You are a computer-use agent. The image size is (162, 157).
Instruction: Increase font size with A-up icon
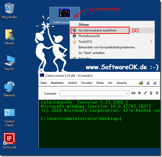(148, 83)
